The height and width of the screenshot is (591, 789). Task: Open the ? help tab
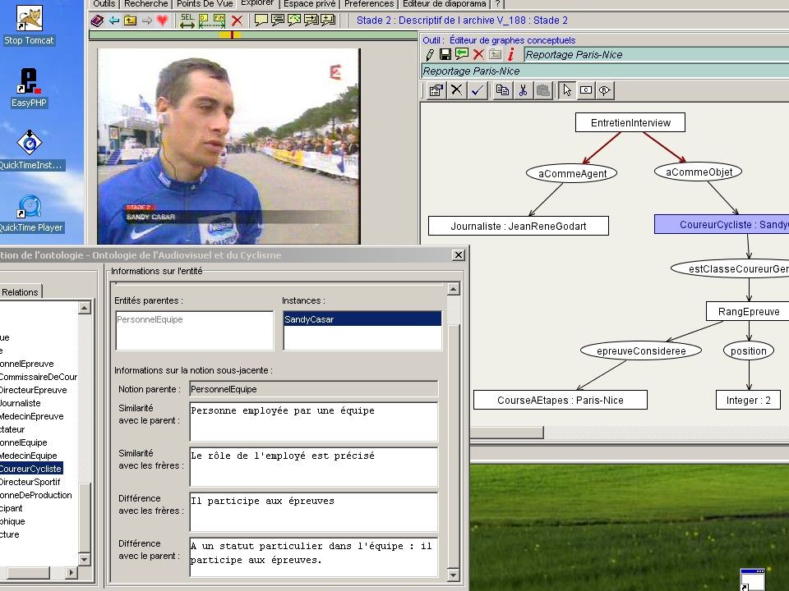point(497,4)
